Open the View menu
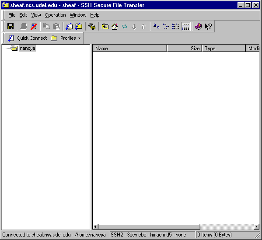This screenshot has height=240, width=262. [x=36, y=15]
